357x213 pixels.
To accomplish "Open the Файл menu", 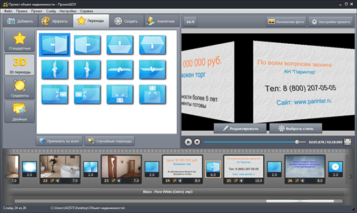I will point(8,11).
